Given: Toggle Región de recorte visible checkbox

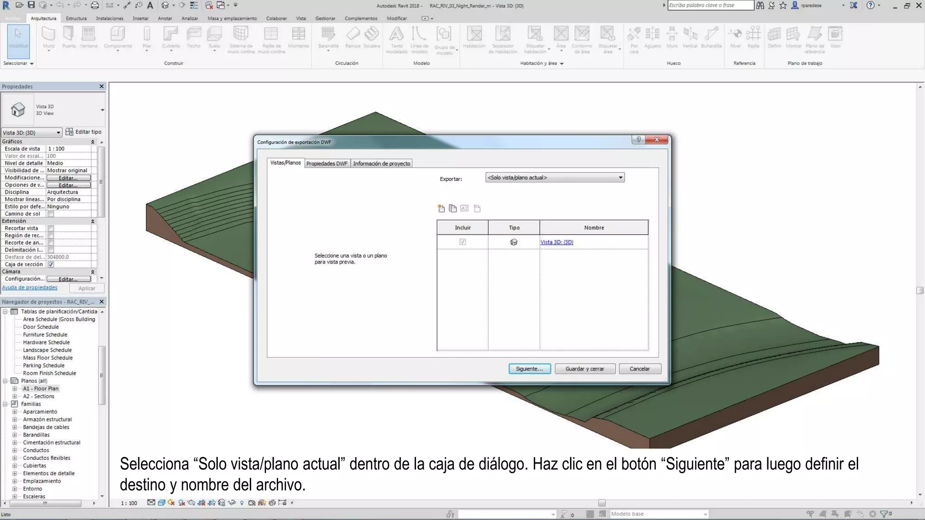Looking at the screenshot, I should click(51, 236).
